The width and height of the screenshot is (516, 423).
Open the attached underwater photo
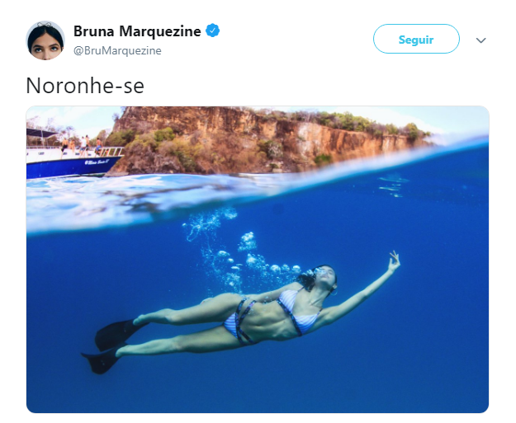tap(258, 259)
